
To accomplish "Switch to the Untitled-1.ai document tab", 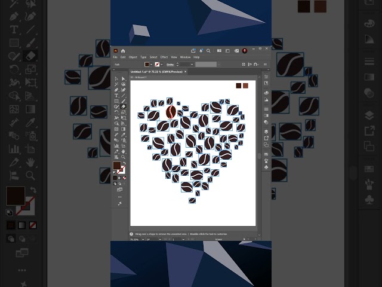I will (x=156, y=72).
